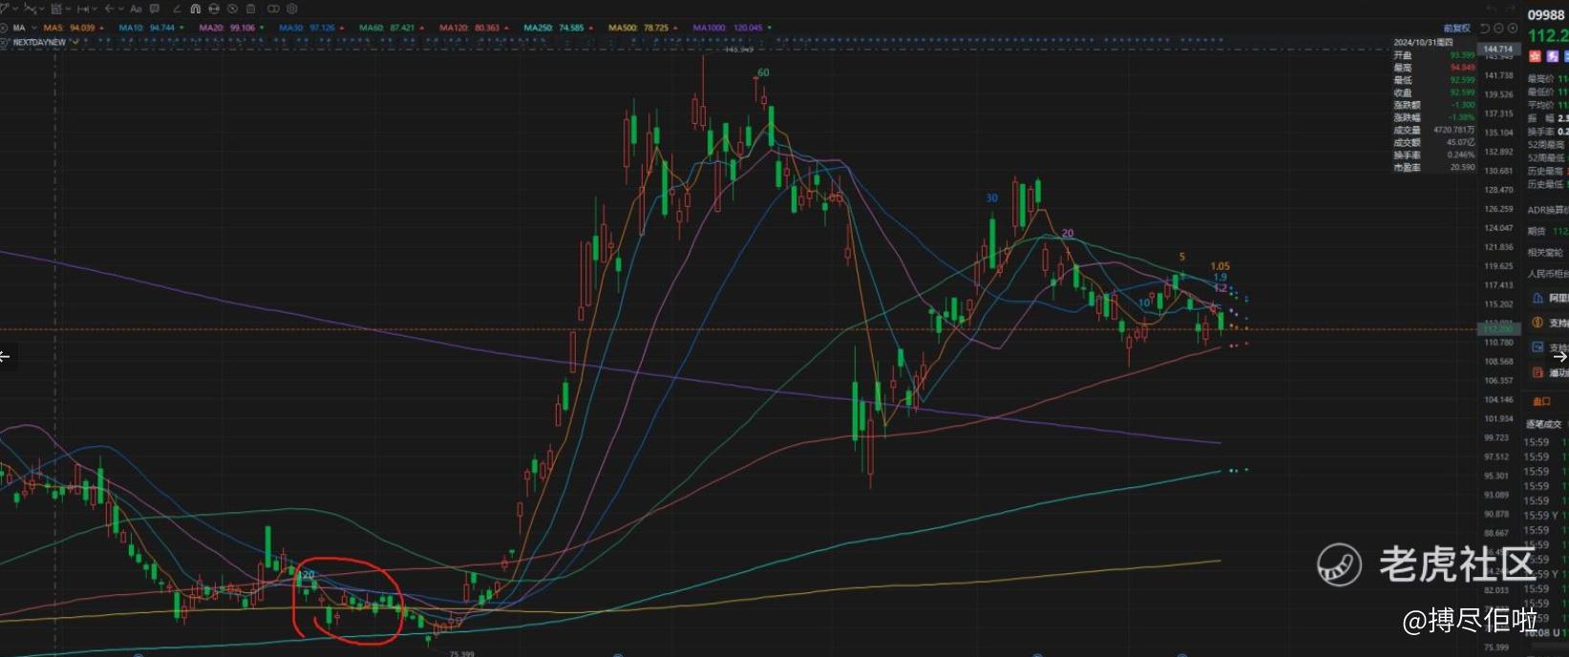Screen dimensions: 1569x657
Task: Click the back arrow tool in toolbar
Action: tap(110, 9)
